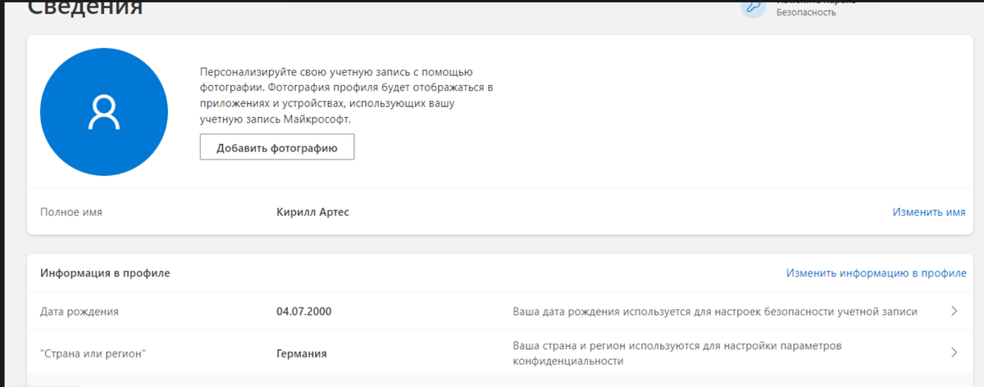984x387 pixels.
Task: Click the country privacy description text
Action: (x=677, y=353)
